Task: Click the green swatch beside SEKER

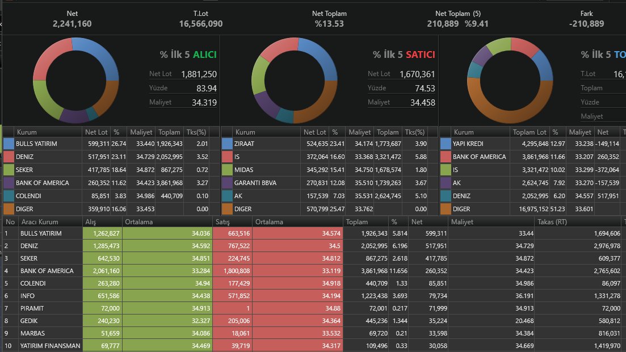Action: (9, 170)
